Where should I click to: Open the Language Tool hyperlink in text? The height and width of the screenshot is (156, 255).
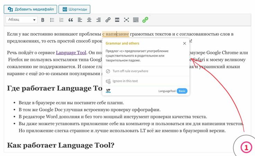pyautogui.click(x=71, y=53)
